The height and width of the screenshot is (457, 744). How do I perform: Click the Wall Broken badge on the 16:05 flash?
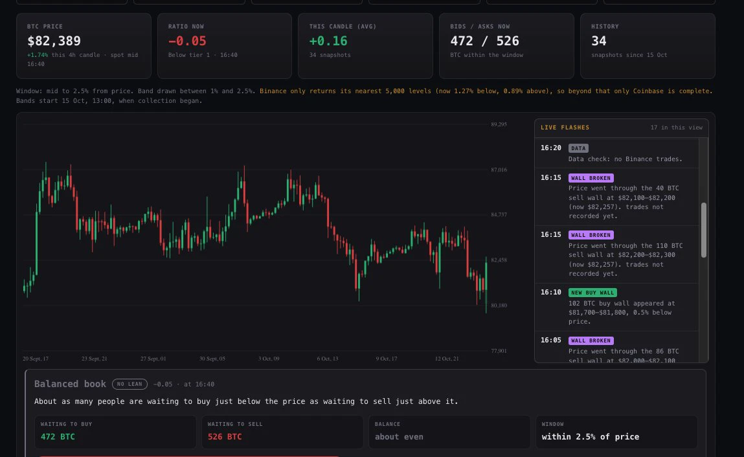(591, 340)
